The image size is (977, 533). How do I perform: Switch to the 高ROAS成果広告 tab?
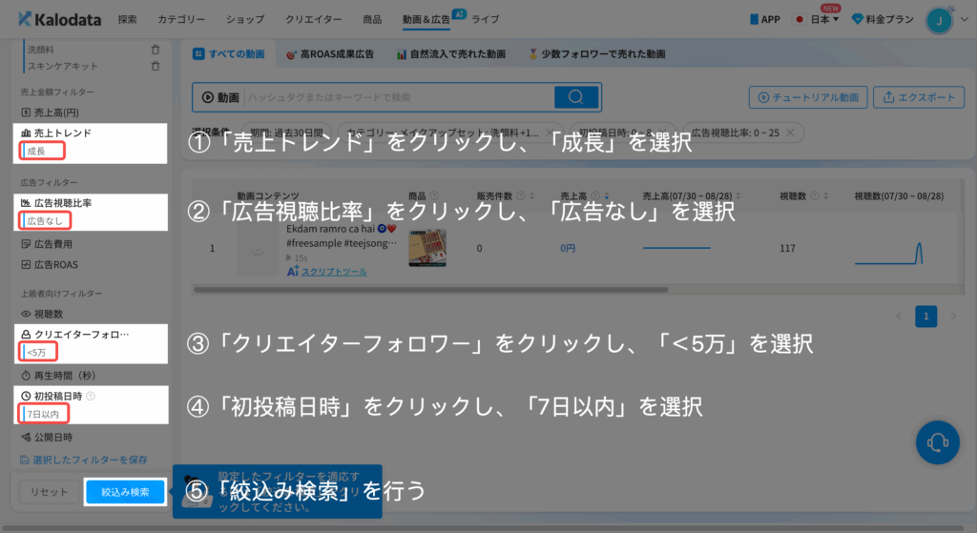[x=329, y=54]
